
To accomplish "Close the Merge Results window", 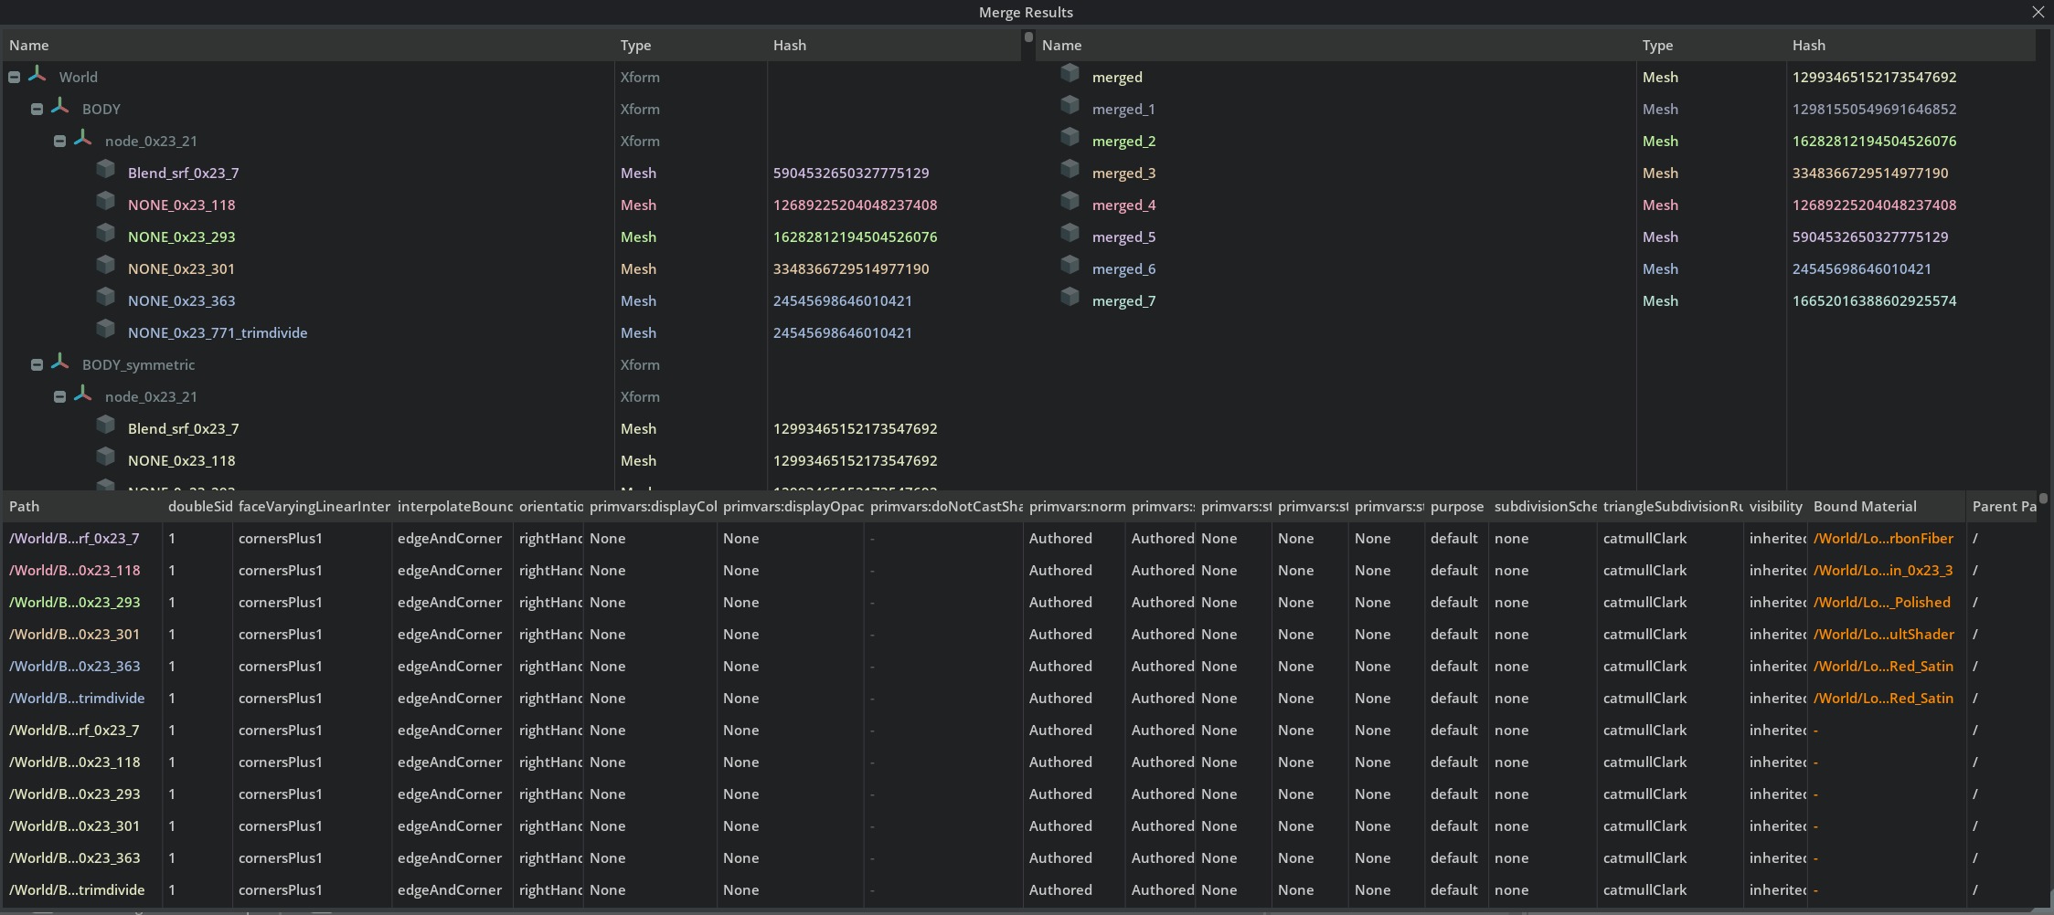I will [x=2038, y=12].
